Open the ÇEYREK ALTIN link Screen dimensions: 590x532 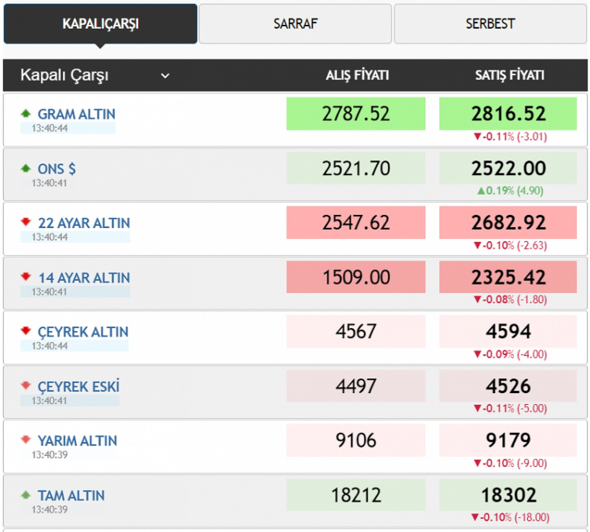(83, 332)
